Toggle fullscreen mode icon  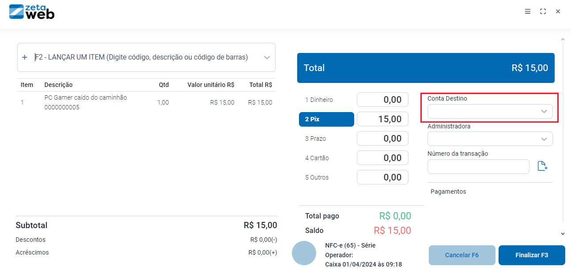tap(543, 11)
